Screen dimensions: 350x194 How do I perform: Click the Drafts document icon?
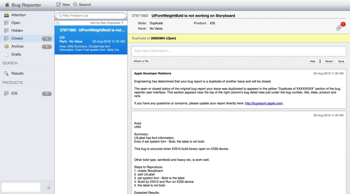pyautogui.click(x=6, y=54)
